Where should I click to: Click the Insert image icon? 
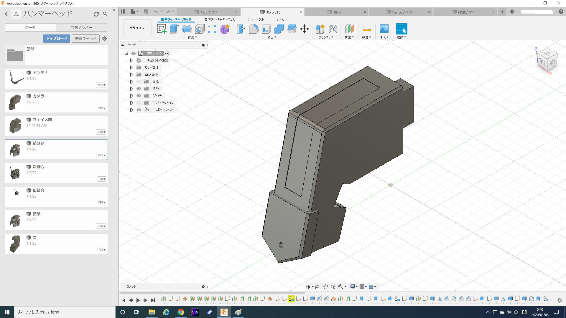[x=384, y=29]
